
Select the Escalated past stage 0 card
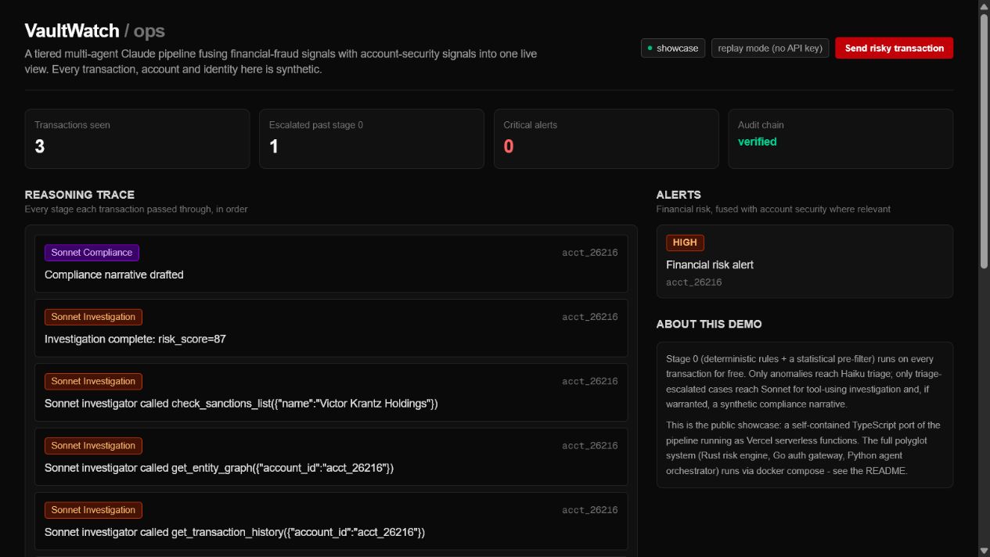(372, 138)
